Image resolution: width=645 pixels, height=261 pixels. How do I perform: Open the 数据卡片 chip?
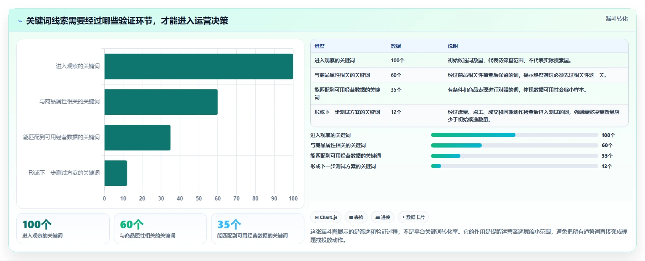[413, 217]
